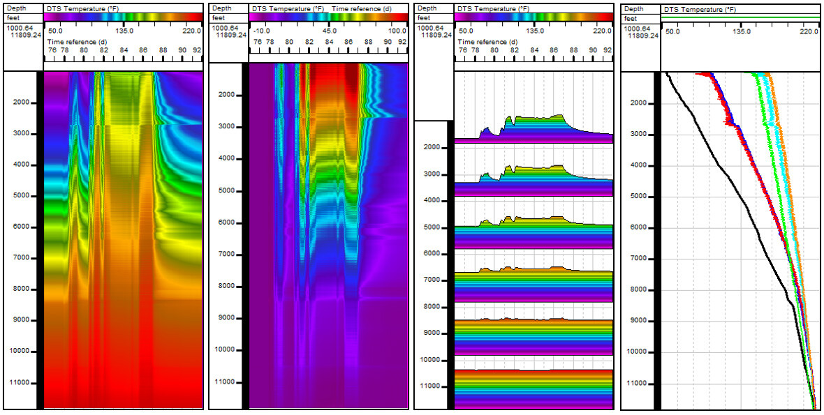The image size is (824, 415).
Task: Click the -10.0 minimum label in the second track scale
Action: [260, 31]
